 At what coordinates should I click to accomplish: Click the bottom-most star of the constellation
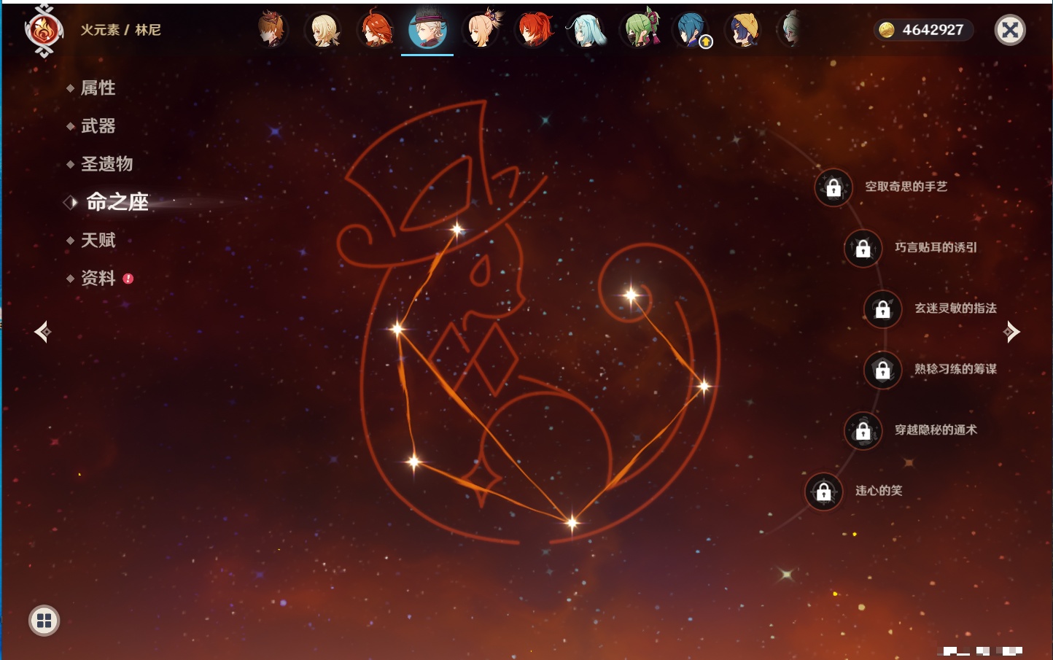coord(572,522)
